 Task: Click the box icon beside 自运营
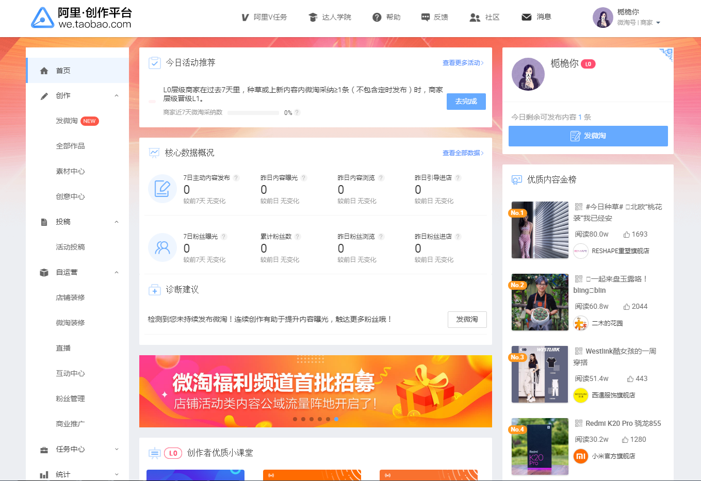pos(44,273)
